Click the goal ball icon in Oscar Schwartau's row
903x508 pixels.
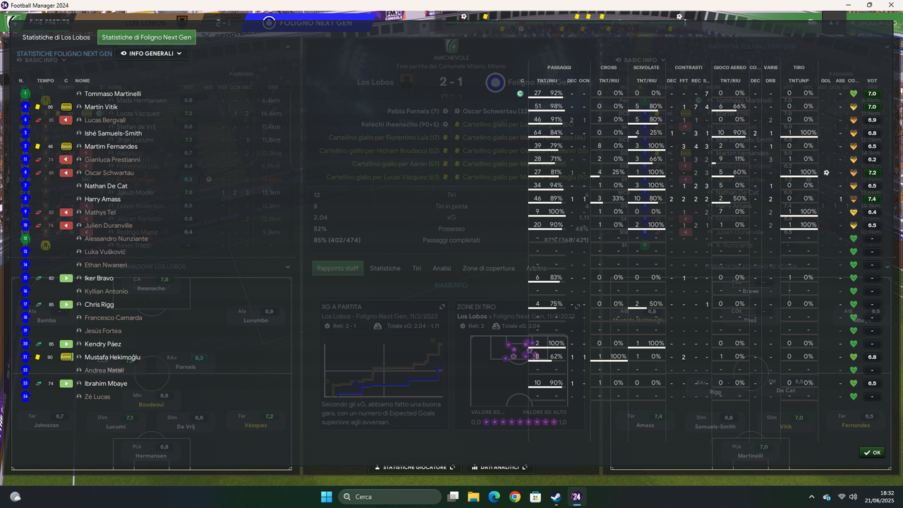[x=826, y=173]
